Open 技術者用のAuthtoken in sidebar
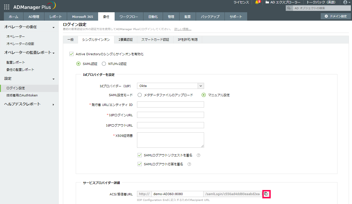This screenshot has width=352, height=204. point(22,95)
